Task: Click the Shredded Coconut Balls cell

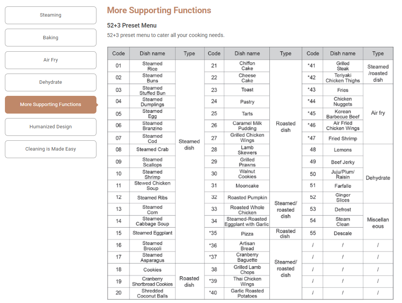Action: tap(152, 294)
